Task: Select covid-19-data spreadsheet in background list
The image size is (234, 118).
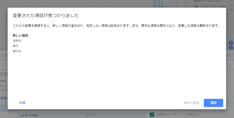Action: pos(29,115)
